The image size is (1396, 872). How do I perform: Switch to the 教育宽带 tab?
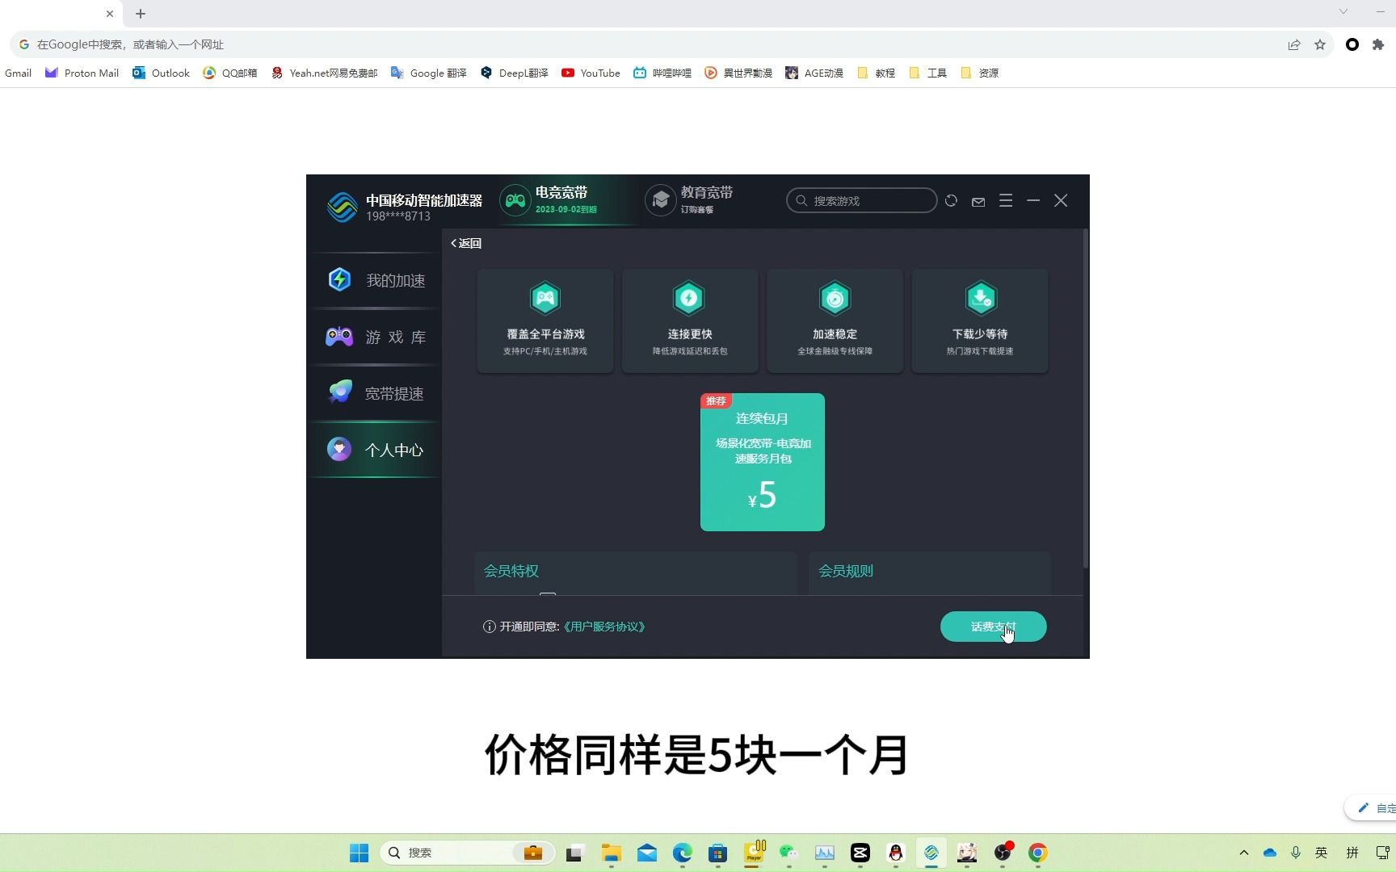click(690, 200)
